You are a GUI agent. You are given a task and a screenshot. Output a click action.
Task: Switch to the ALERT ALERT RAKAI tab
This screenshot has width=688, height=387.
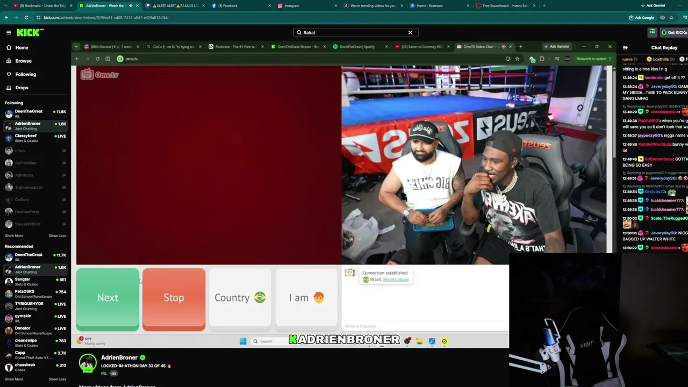175,6
